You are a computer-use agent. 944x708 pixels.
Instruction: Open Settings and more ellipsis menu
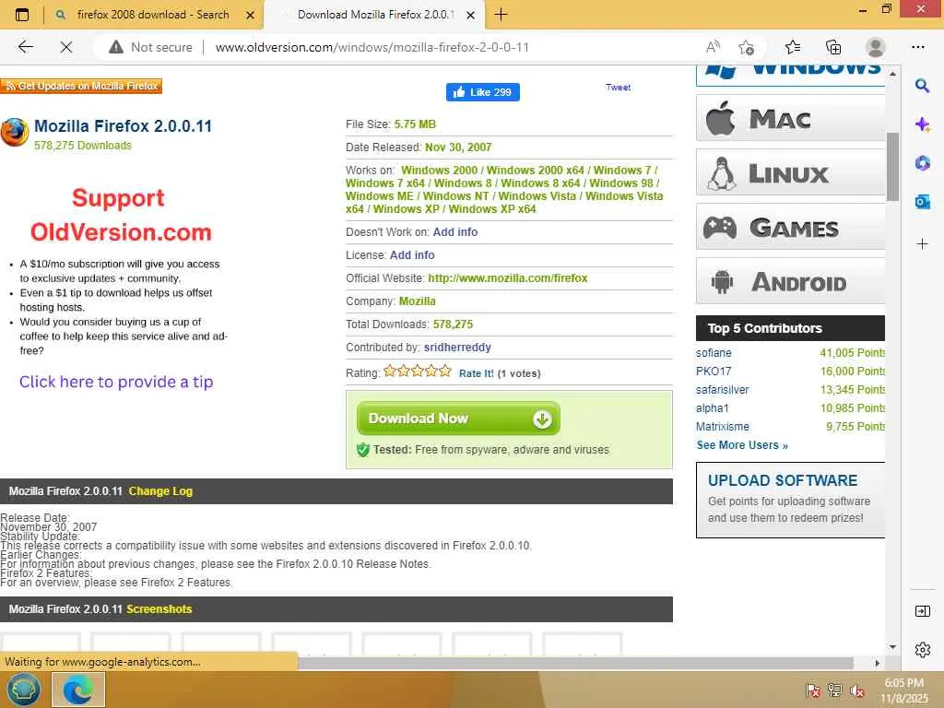pos(918,47)
